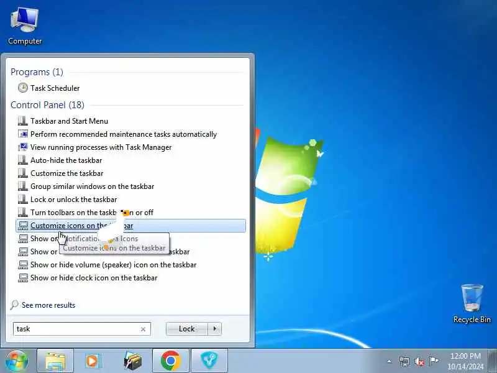
Task: Open the Computer desktop icon
Action: point(24,26)
